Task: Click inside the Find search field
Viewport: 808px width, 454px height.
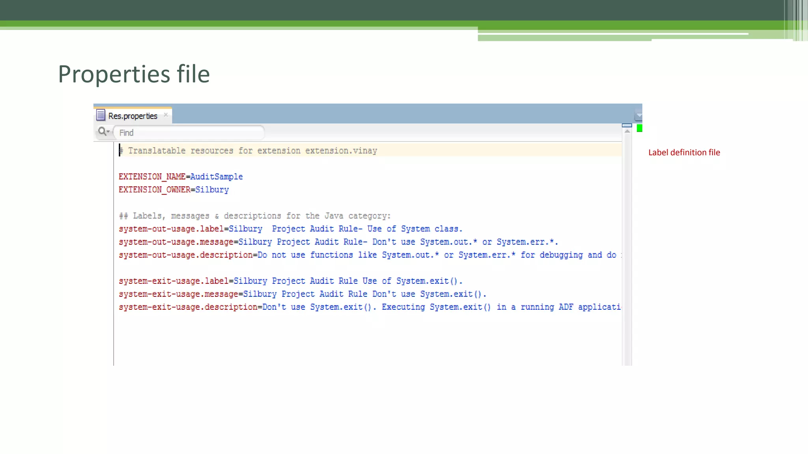Action: 189,133
